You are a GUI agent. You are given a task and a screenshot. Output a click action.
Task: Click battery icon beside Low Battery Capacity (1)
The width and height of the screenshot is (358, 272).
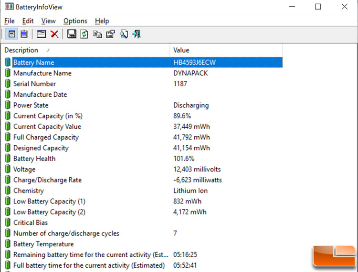pos(8,201)
